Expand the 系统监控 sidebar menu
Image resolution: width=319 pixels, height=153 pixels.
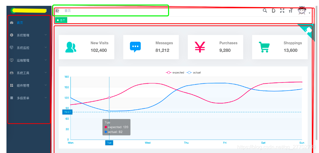pos(28,48)
